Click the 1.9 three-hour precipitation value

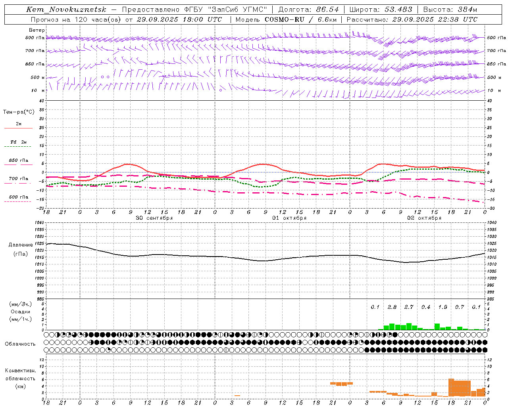click(443, 307)
